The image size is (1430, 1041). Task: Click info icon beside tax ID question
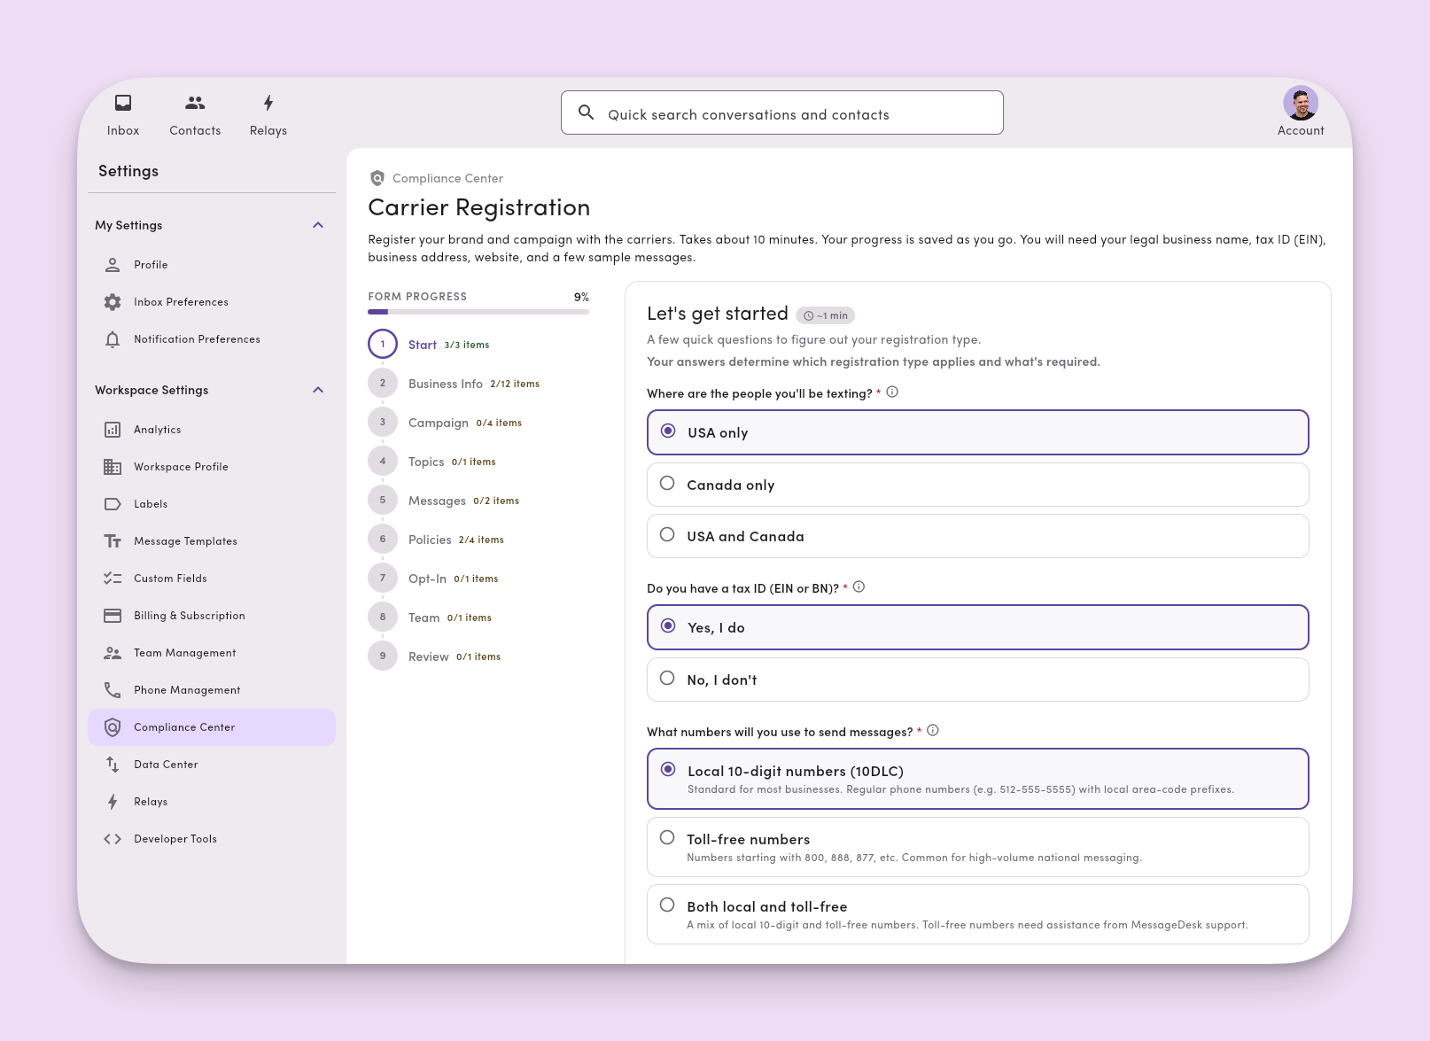tap(859, 587)
